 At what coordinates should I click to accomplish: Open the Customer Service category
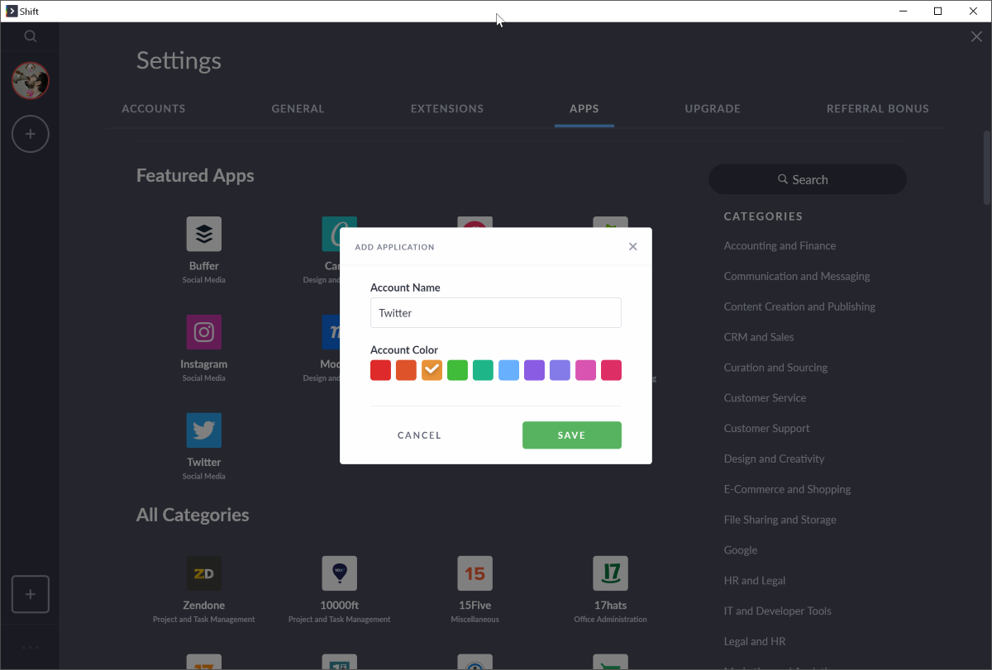[765, 397]
